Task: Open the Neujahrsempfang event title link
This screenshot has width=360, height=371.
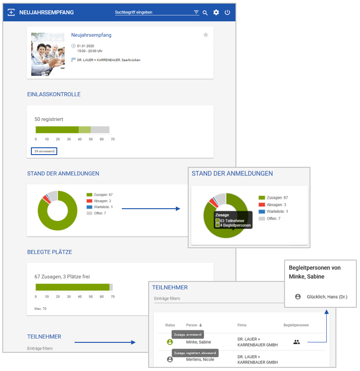Action: click(91, 35)
